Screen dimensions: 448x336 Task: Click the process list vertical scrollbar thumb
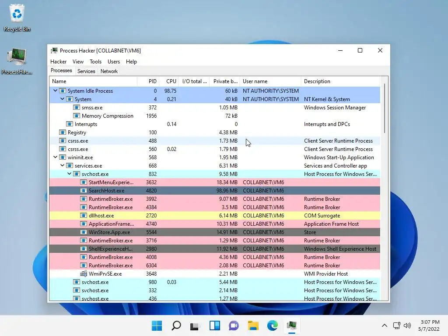click(385, 108)
